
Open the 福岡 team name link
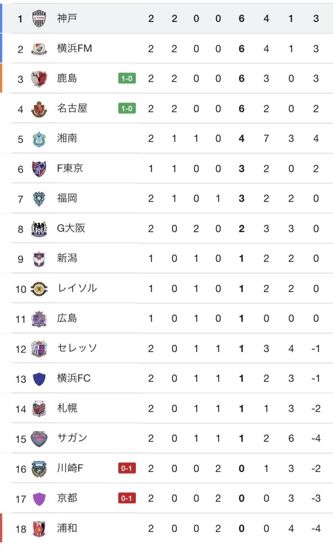click(x=67, y=198)
